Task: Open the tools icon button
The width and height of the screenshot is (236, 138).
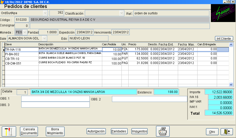Action: [9, 132]
